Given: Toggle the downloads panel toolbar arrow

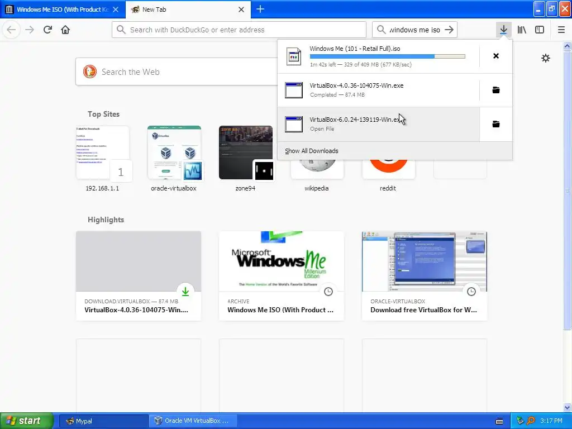Looking at the screenshot, I should [503, 30].
